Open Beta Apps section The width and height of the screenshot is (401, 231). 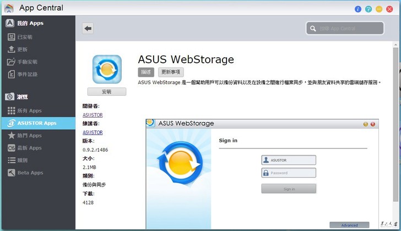(x=30, y=173)
